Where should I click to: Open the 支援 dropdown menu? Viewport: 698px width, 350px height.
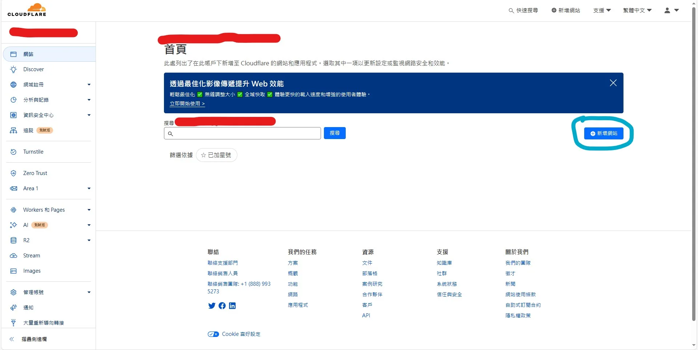pos(602,11)
